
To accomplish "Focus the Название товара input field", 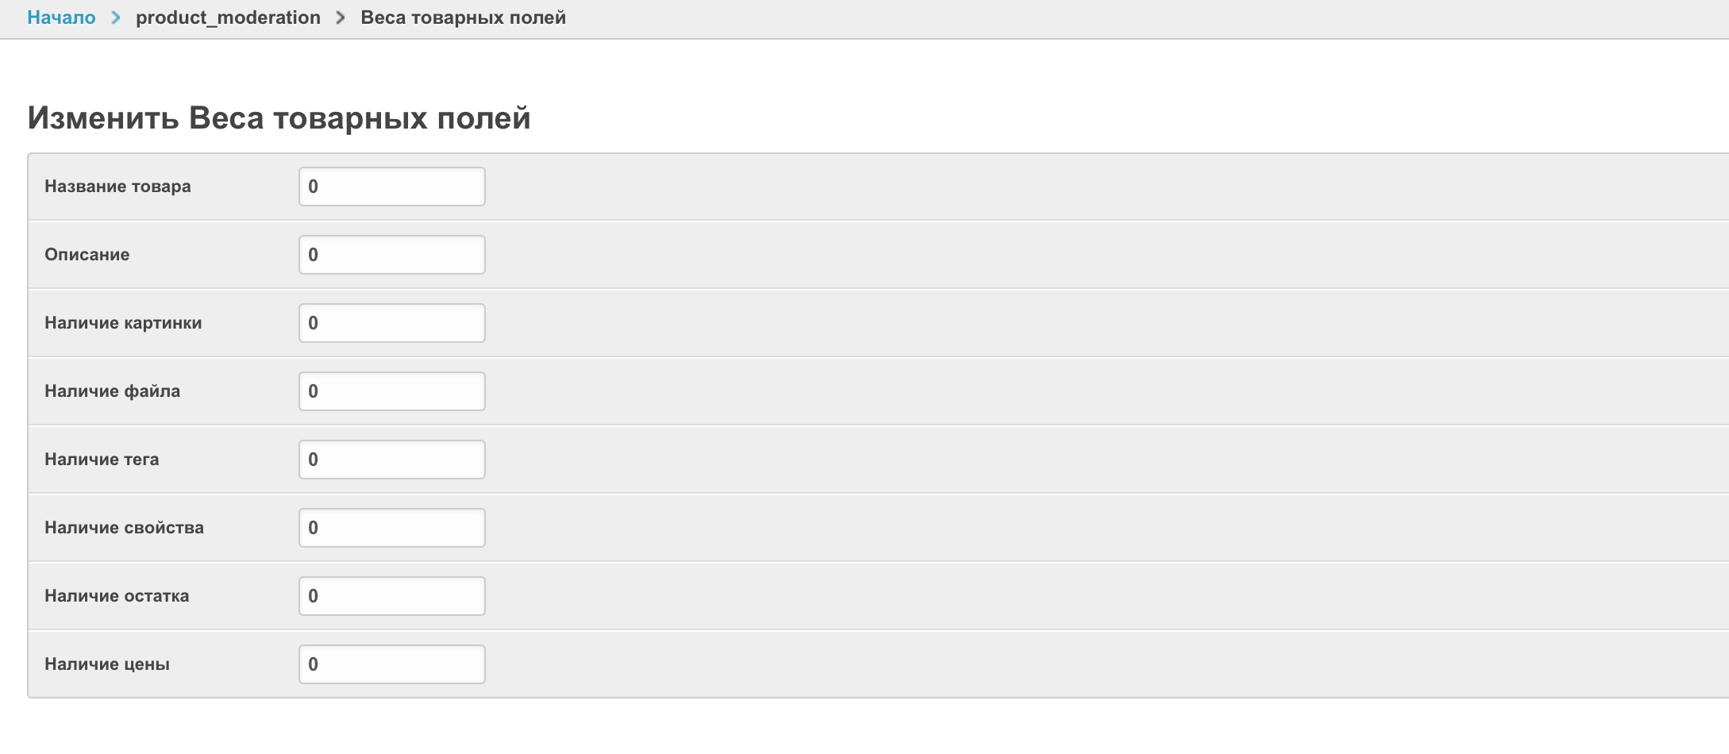I will tap(391, 187).
